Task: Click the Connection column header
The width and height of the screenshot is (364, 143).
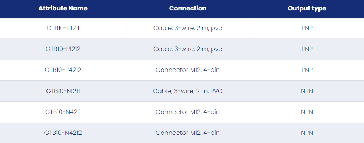Action: pos(187,9)
